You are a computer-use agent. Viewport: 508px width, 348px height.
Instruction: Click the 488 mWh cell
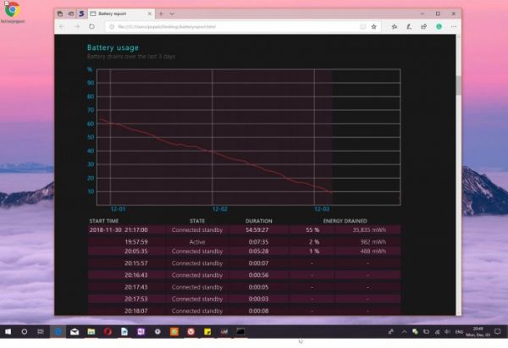(373, 251)
